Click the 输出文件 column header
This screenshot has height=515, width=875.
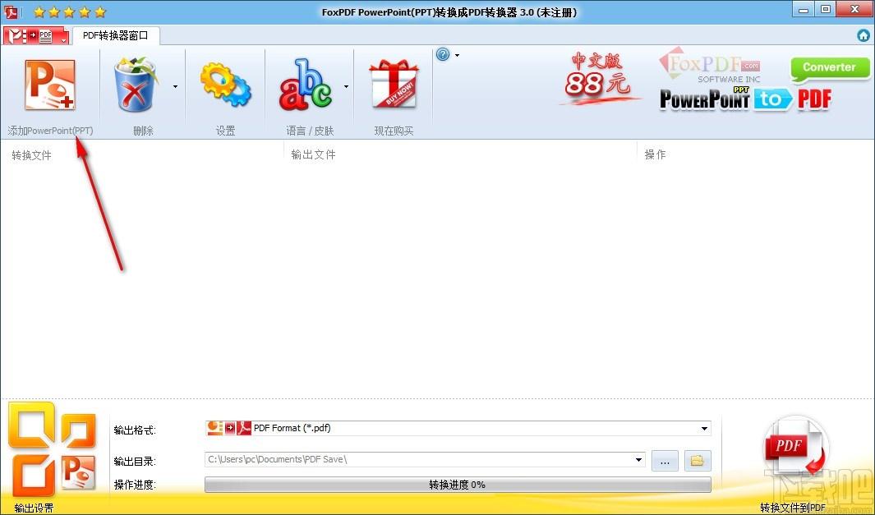313,154
